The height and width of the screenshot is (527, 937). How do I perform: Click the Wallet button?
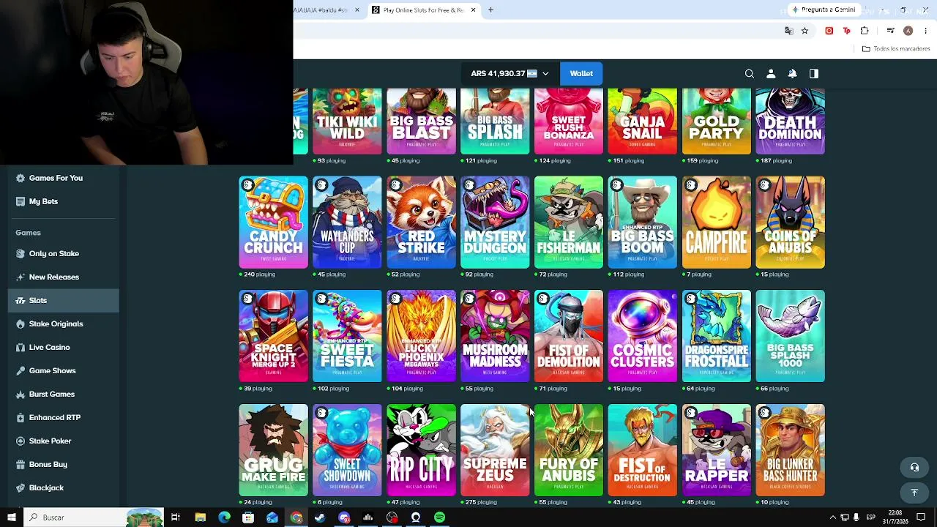(581, 74)
